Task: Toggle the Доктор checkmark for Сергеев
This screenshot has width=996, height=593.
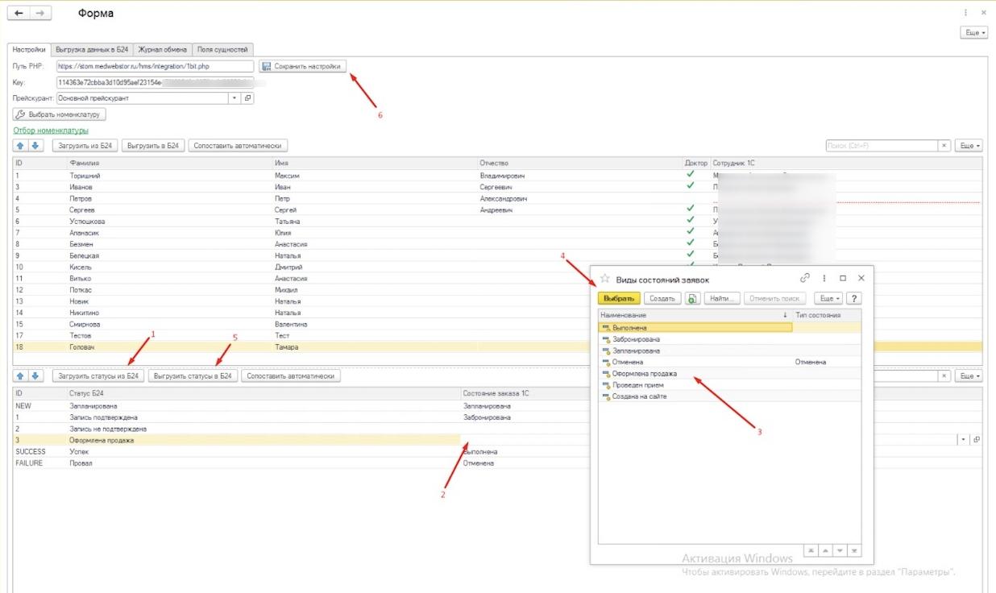Action: pos(689,209)
